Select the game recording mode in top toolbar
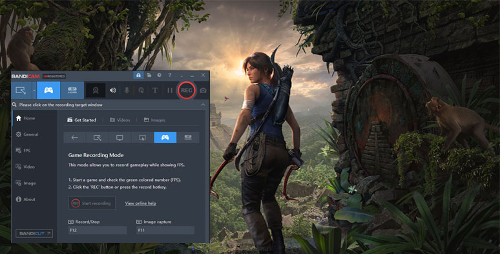This screenshot has height=254, width=500. tap(48, 90)
